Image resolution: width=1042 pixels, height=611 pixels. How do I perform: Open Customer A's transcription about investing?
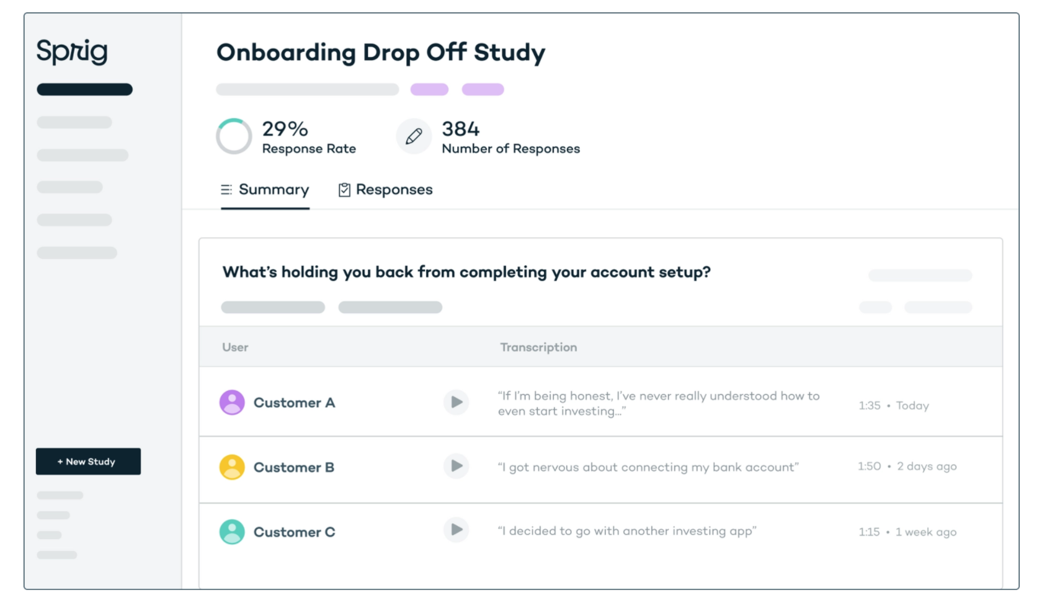[x=659, y=403]
